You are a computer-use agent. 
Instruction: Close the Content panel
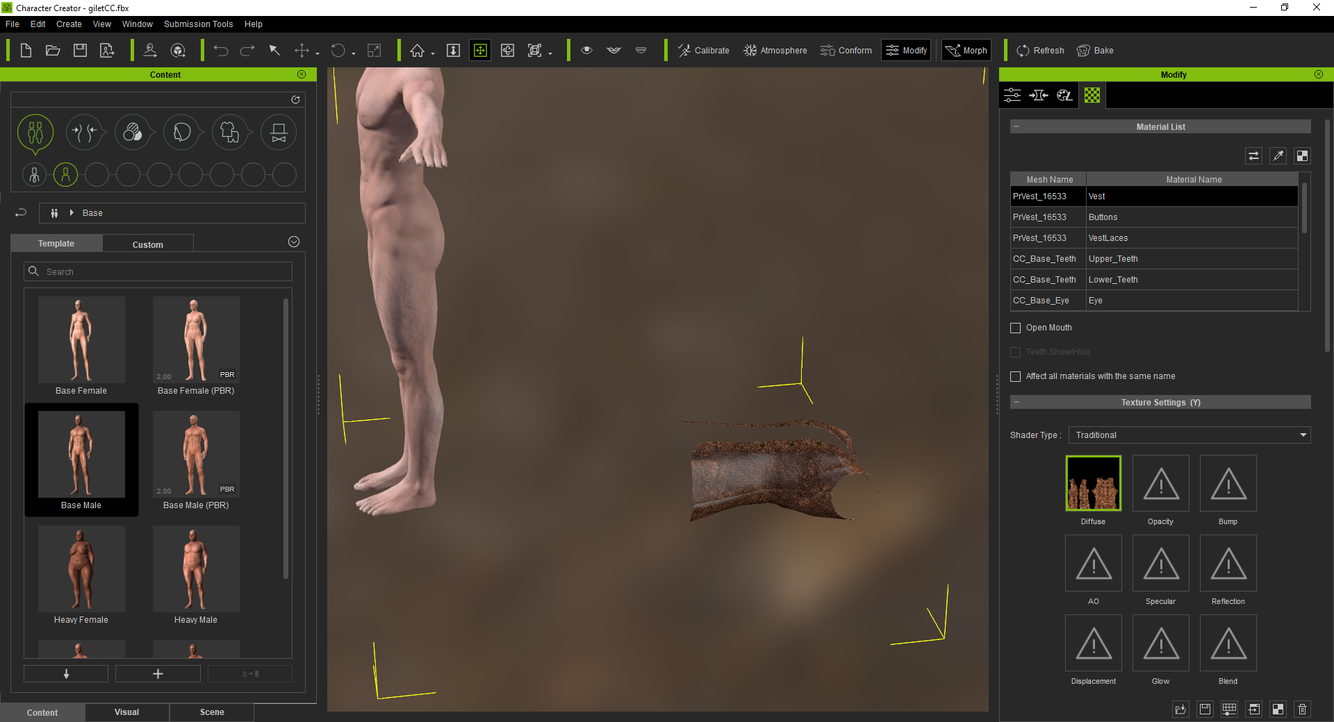[302, 74]
